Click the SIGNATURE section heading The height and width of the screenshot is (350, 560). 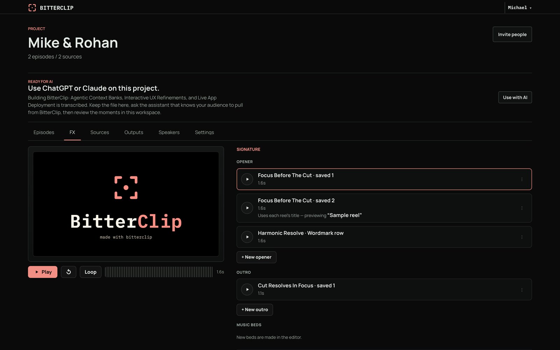click(x=248, y=149)
